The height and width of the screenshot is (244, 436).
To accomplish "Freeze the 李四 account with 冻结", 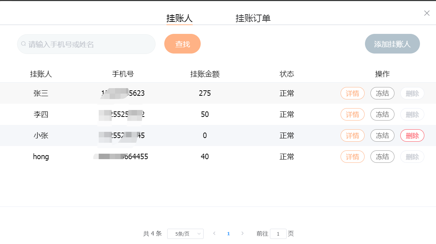I will (382, 115).
